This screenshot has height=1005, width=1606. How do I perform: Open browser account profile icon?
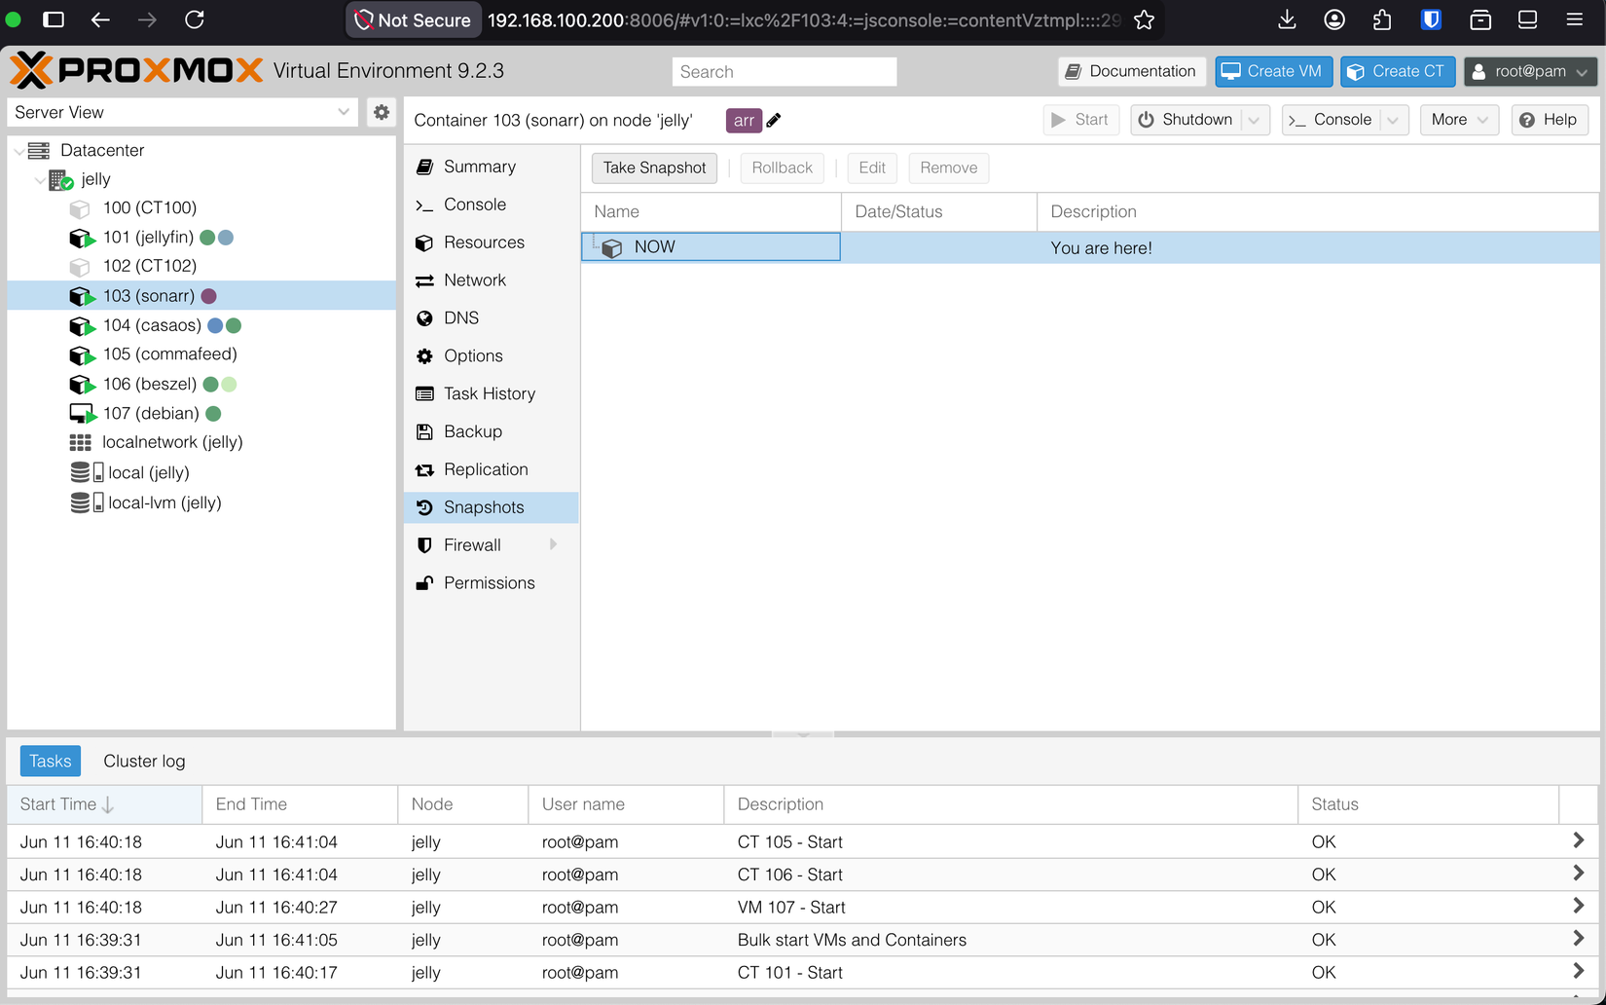(1334, 19)
